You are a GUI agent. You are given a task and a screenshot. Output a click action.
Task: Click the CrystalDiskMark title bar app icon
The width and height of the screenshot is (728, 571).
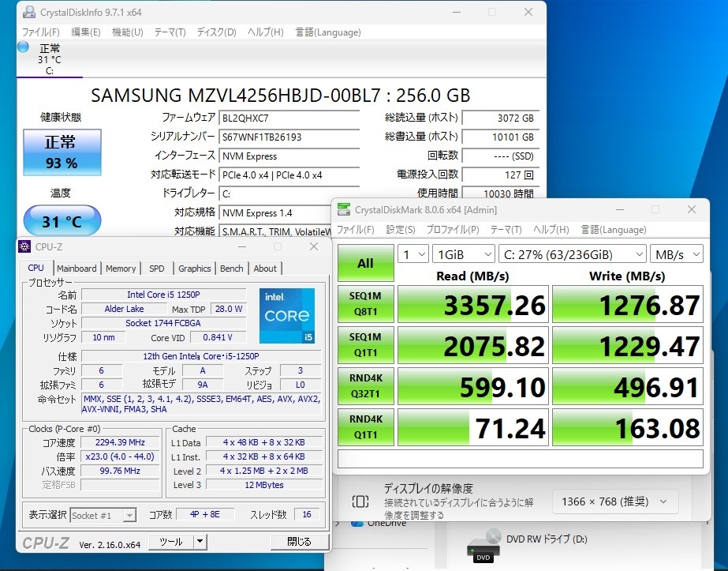[344, 210]
